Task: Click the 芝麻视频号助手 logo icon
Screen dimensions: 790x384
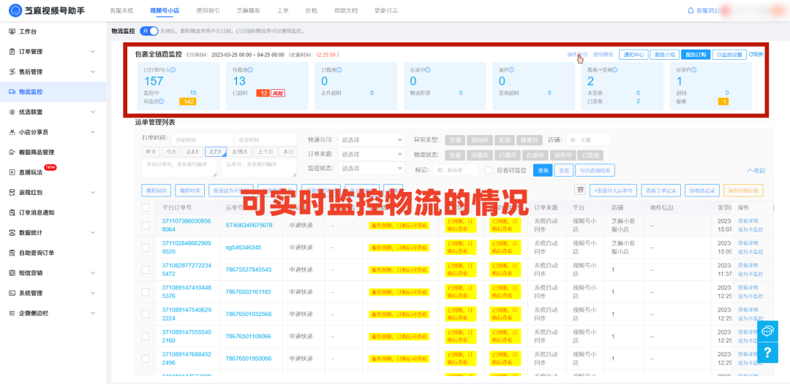Action: (x=15, y=10)
